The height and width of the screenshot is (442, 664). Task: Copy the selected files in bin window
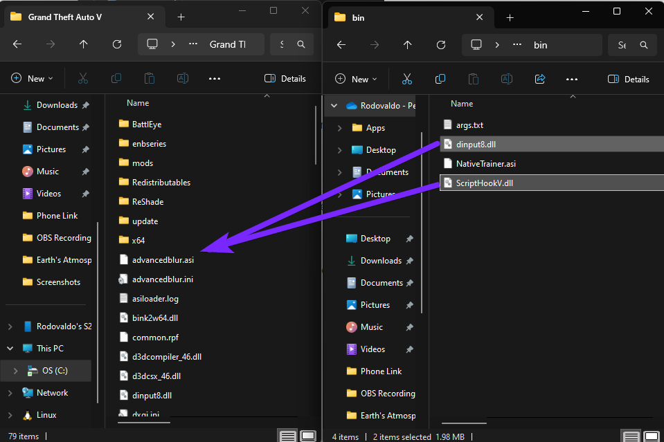[440, 79]
